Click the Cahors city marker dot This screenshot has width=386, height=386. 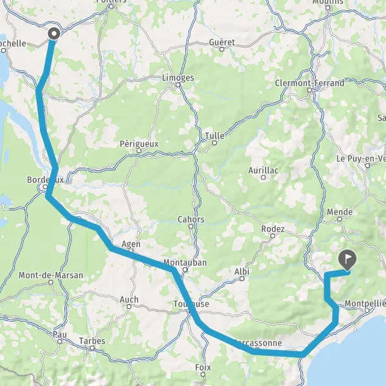point(191,226)
